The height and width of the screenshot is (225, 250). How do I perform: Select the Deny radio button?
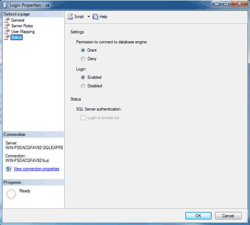(x=83, y=59)
